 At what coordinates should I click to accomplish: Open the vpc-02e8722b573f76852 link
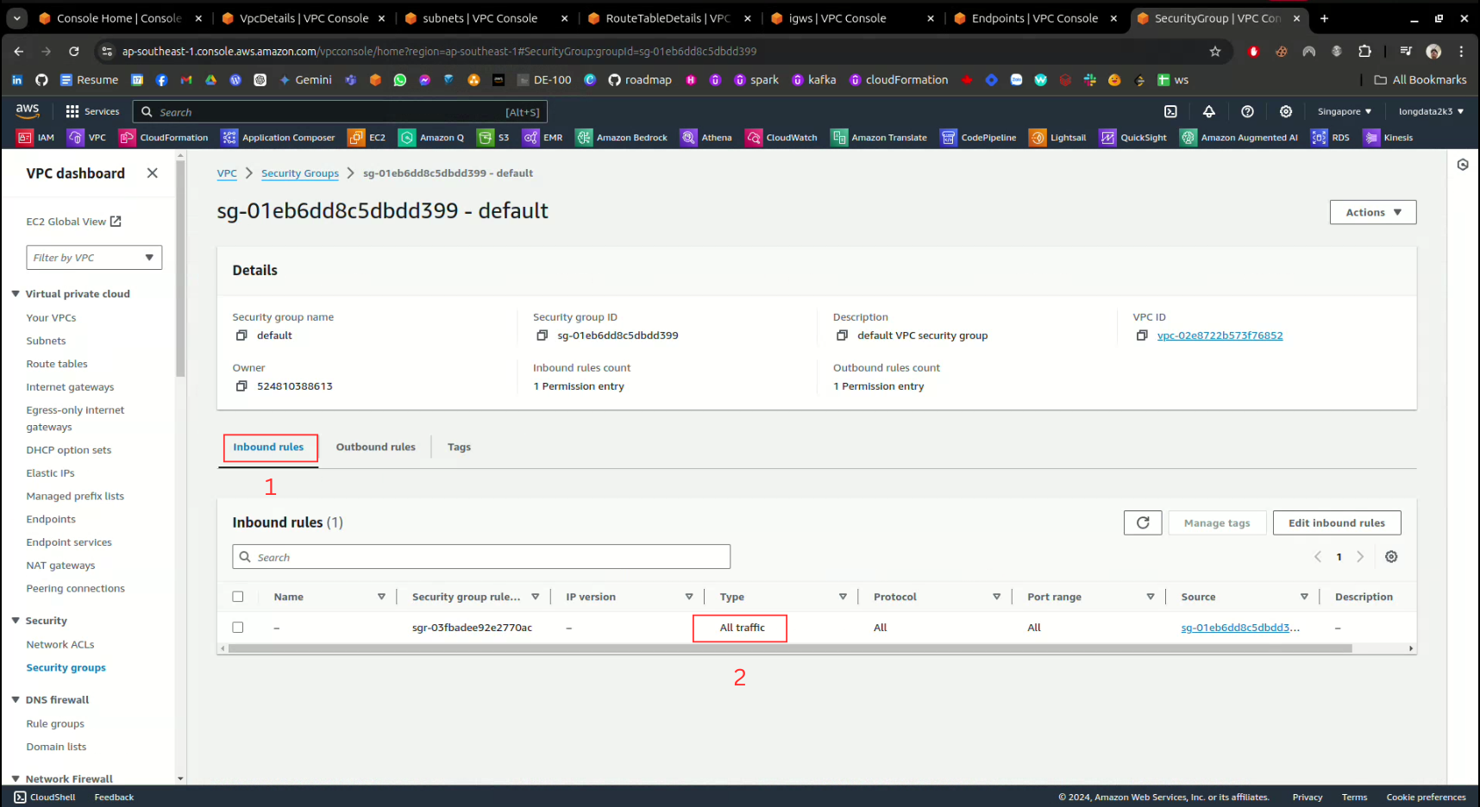point(1220,335)
